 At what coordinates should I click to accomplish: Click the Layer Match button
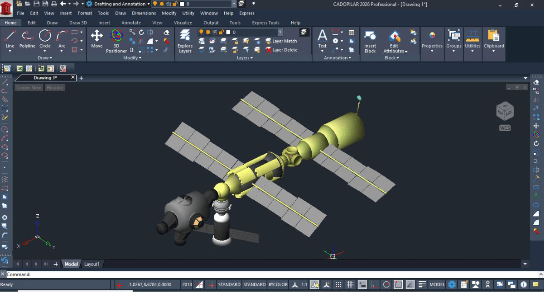click(281, 41)
